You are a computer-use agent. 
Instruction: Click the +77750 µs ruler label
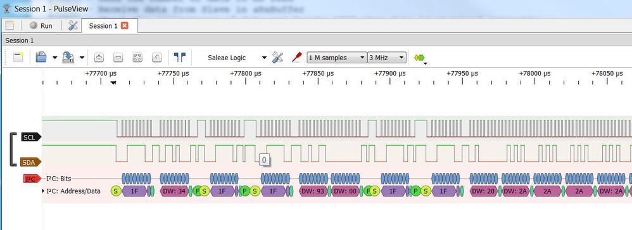[173, 73]
